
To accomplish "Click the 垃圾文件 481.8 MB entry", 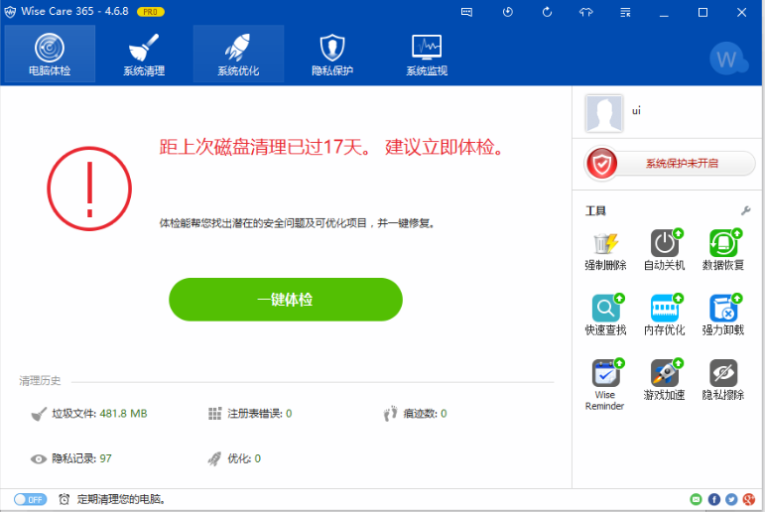I will click(x=89, y=414).
